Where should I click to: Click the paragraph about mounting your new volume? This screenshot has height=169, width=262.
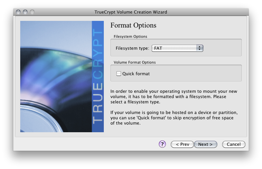[174, 96]
